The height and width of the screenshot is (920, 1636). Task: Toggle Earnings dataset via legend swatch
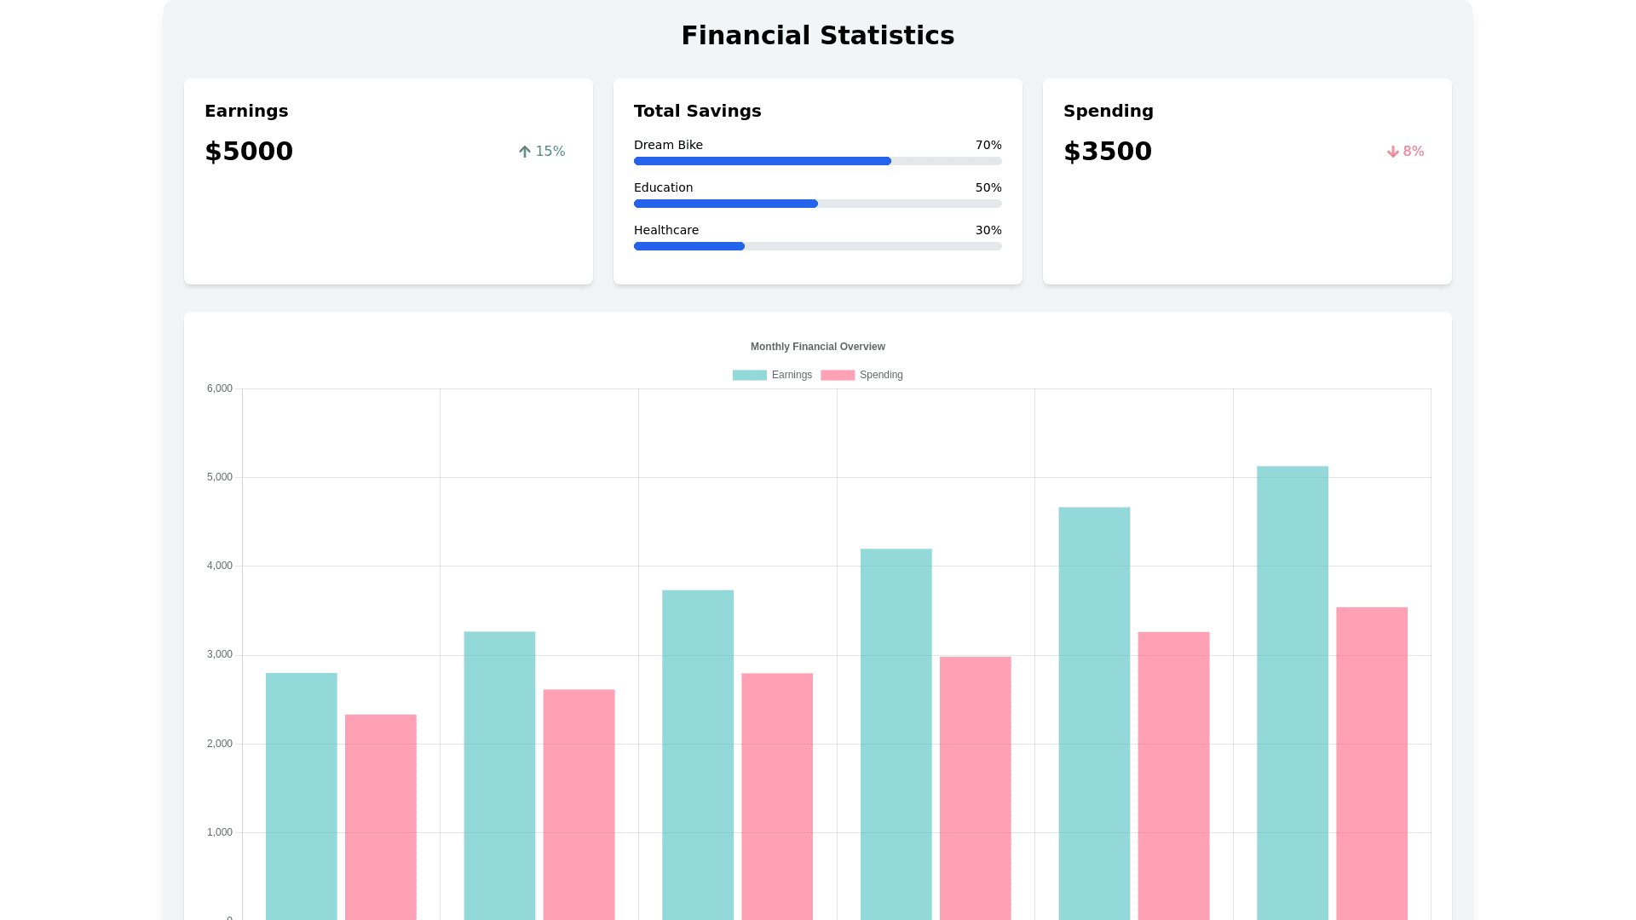[749, 375]
